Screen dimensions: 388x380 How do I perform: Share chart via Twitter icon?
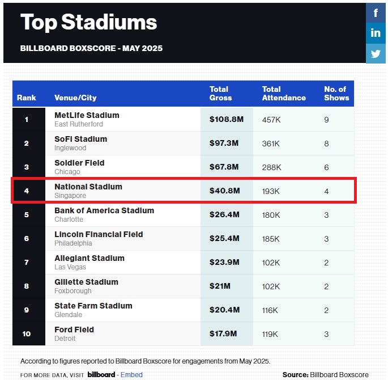click(376, 54)
